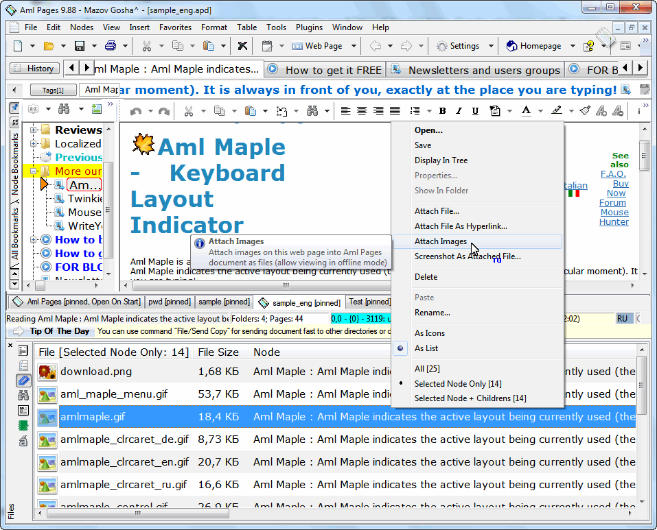Click the Web Page toolbar button
The image size is (657, 530).
pyautogui.click(x=318, y=46)
